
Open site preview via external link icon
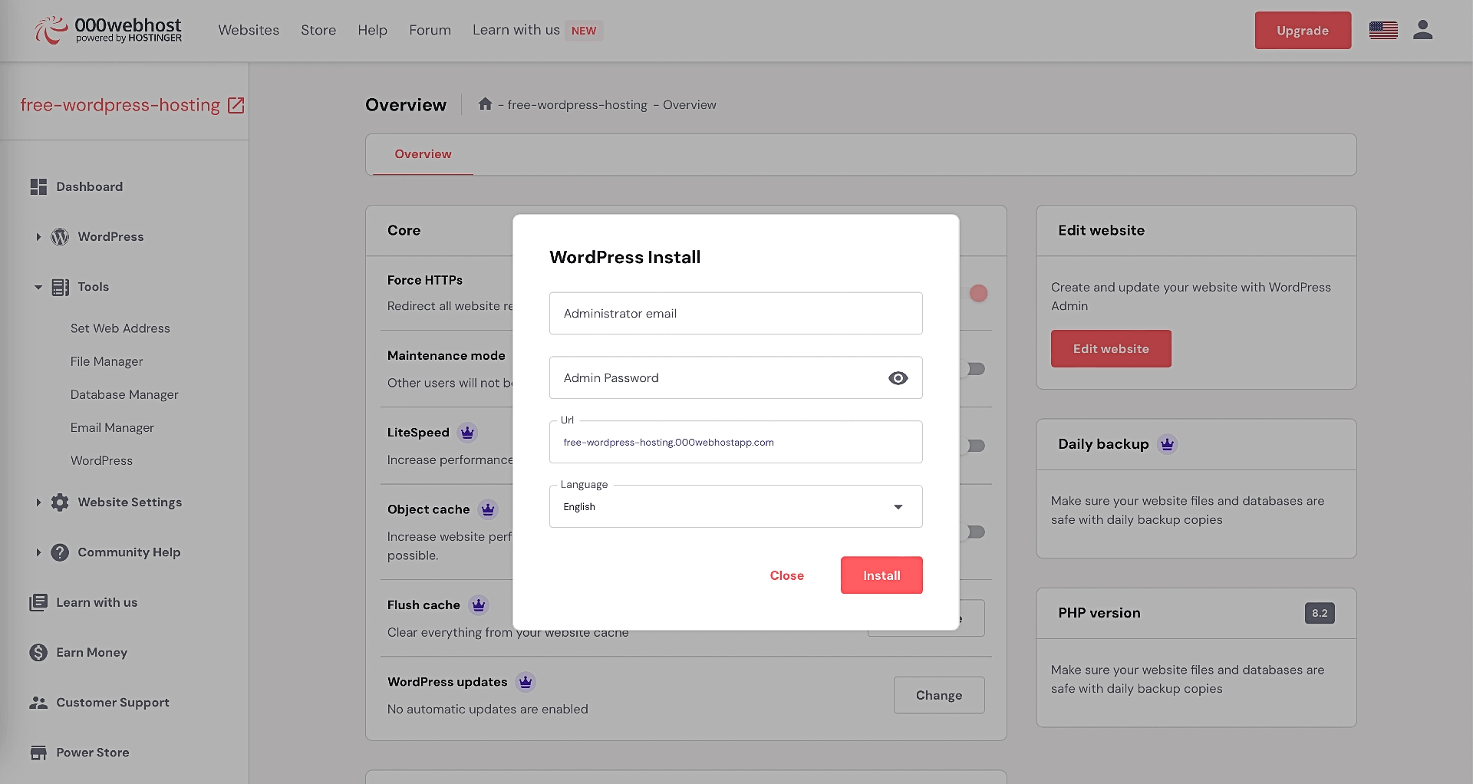pos(235,104)
